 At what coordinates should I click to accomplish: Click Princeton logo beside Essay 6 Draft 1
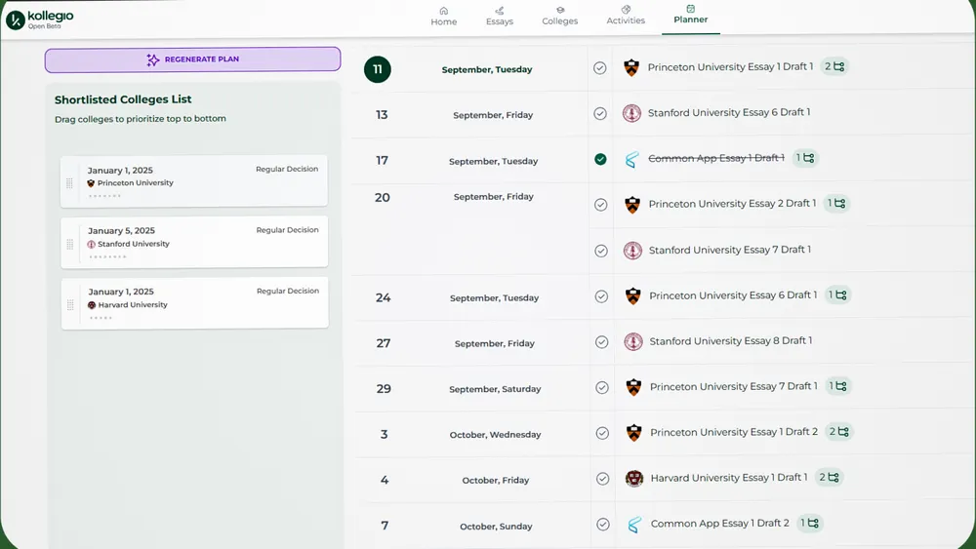[633, 295]
